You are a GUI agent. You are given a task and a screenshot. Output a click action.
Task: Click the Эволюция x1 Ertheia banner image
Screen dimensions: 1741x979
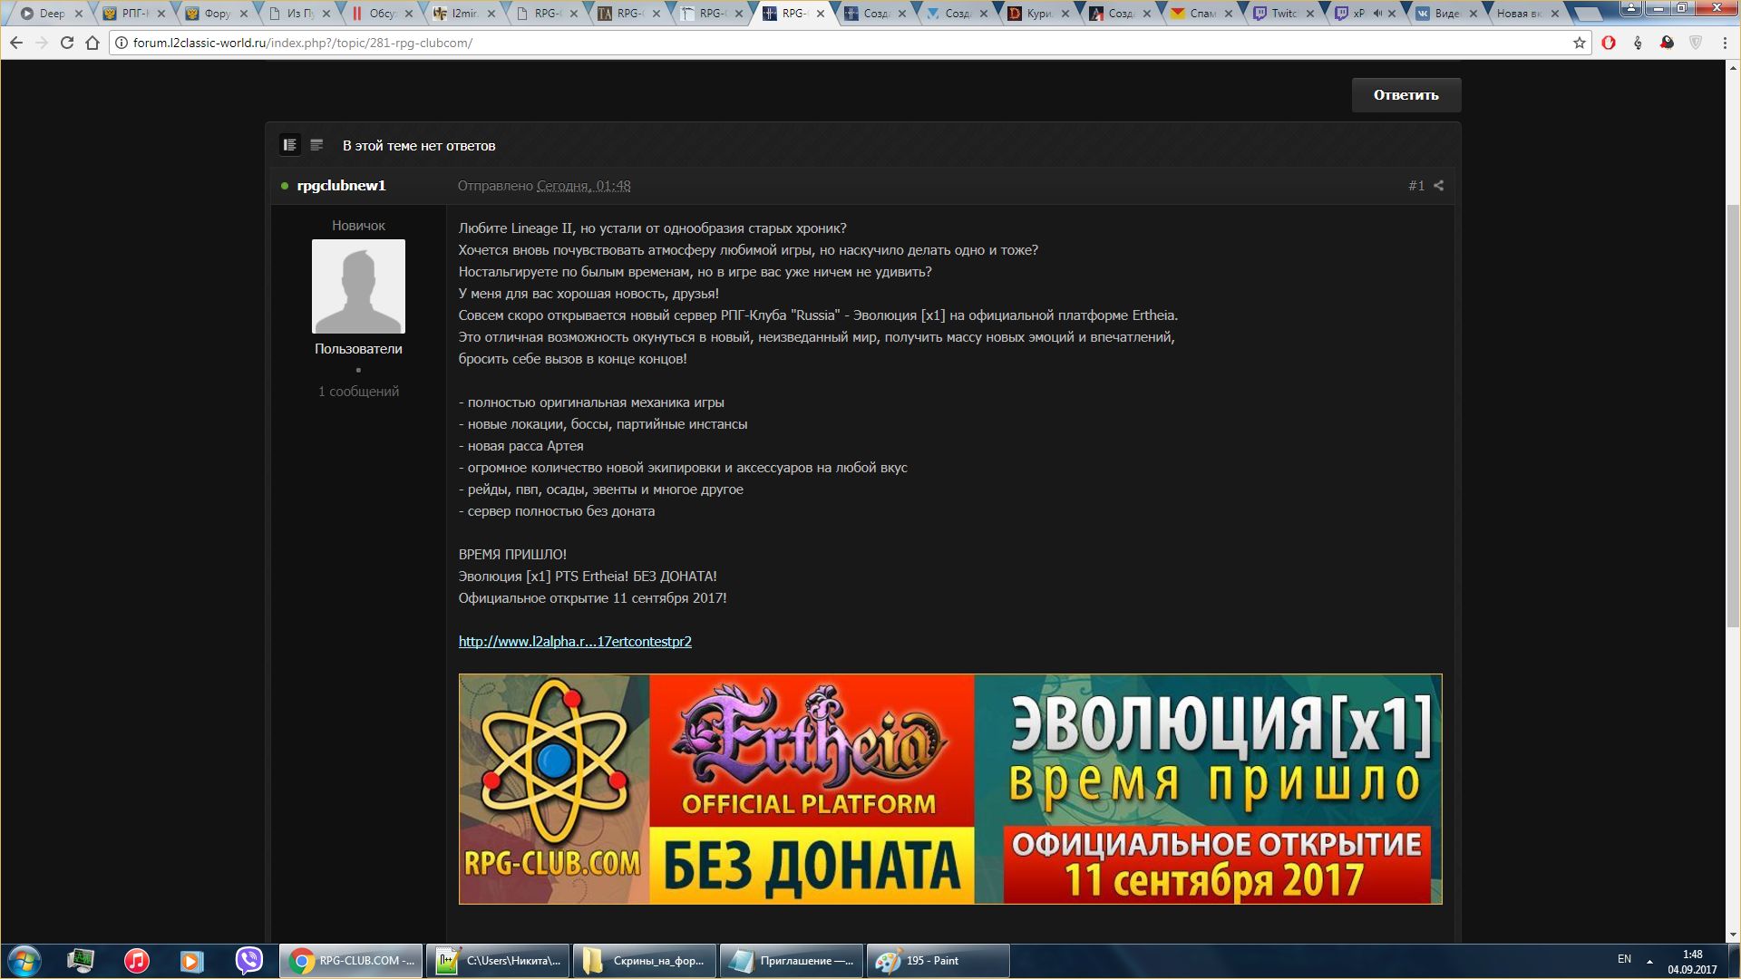point(950,789)
